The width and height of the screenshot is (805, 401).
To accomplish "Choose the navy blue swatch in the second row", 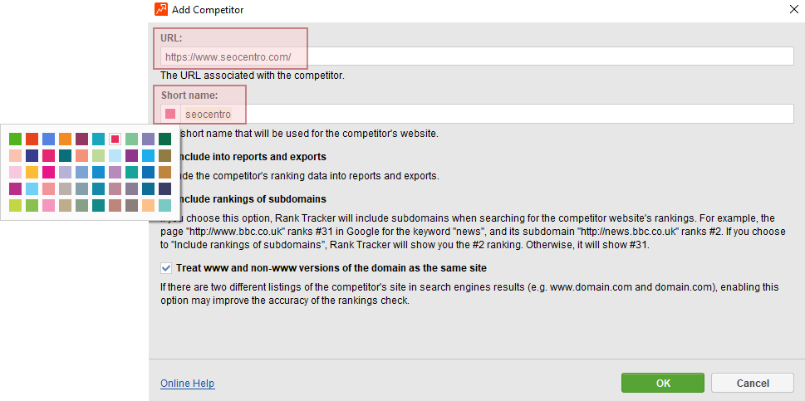I will (x=32, y=156).
